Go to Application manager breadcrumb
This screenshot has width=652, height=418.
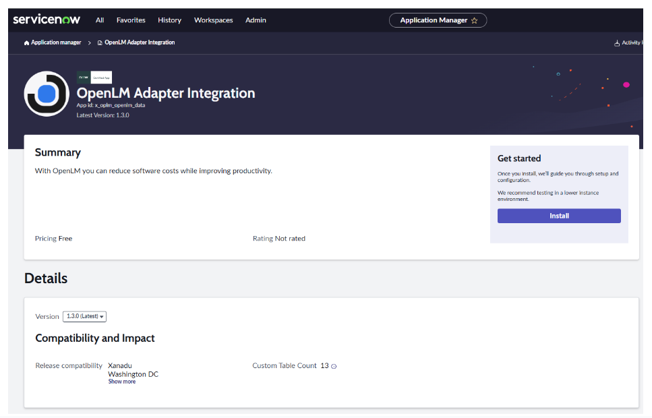tap(56, 42)
